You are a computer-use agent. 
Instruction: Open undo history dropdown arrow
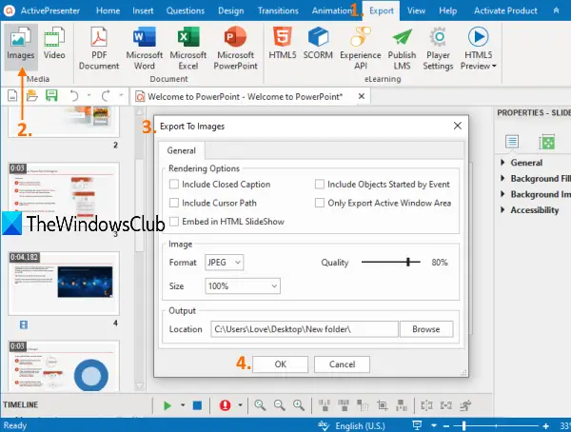click(x=89, y=96)
